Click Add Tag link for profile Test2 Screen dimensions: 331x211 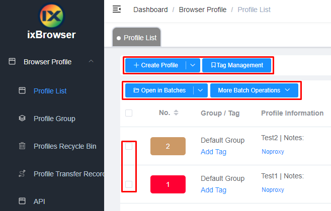point(213,152)
